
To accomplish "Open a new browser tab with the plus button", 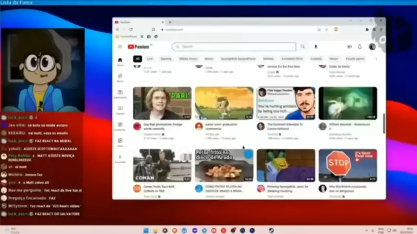I will pyautogui.click(x=170, y=22).
